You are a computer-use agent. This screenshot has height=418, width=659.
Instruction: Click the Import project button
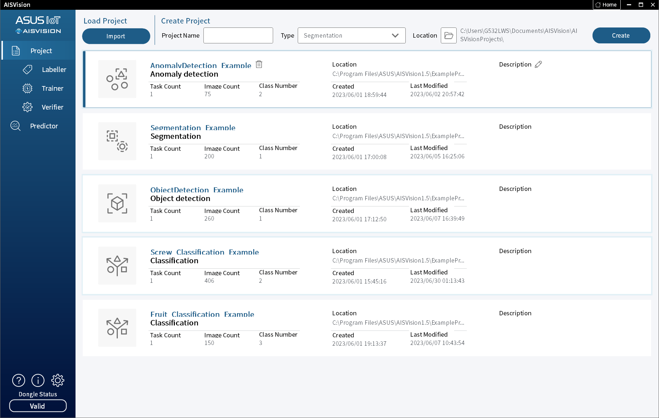[x=116, y=36]
